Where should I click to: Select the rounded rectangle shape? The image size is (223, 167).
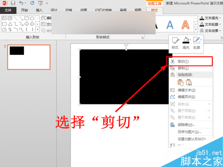(4, 24)
